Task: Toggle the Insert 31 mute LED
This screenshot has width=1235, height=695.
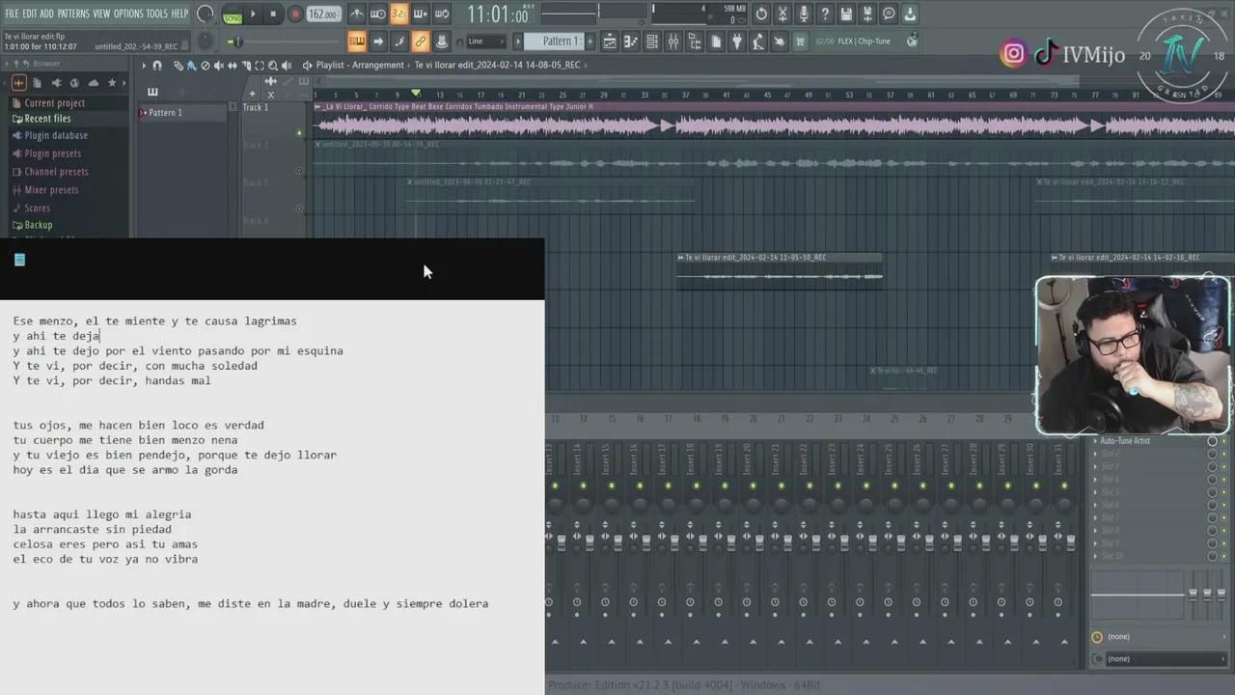Action: (x=1066, y=486)
